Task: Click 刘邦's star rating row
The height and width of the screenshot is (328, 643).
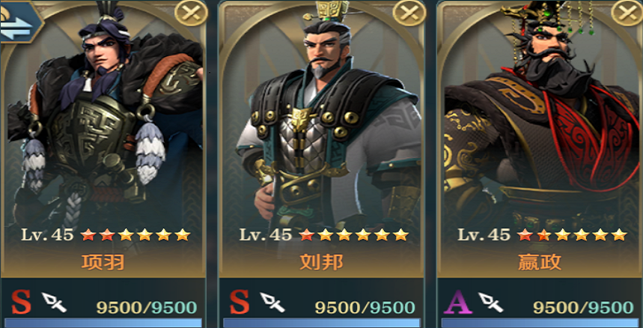Action: click(354, 235)
